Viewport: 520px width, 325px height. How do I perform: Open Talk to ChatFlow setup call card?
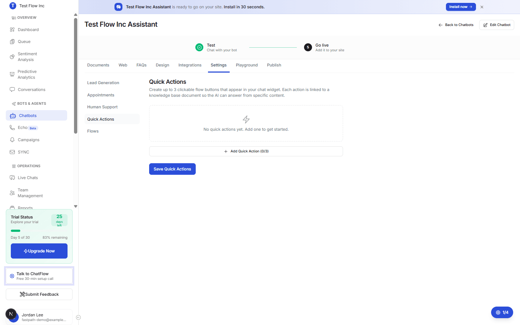coord(39,276)
